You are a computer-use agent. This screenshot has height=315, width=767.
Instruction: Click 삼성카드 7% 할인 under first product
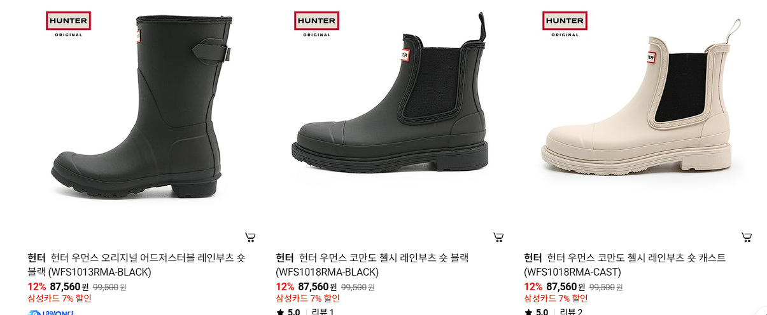[59, 298]
